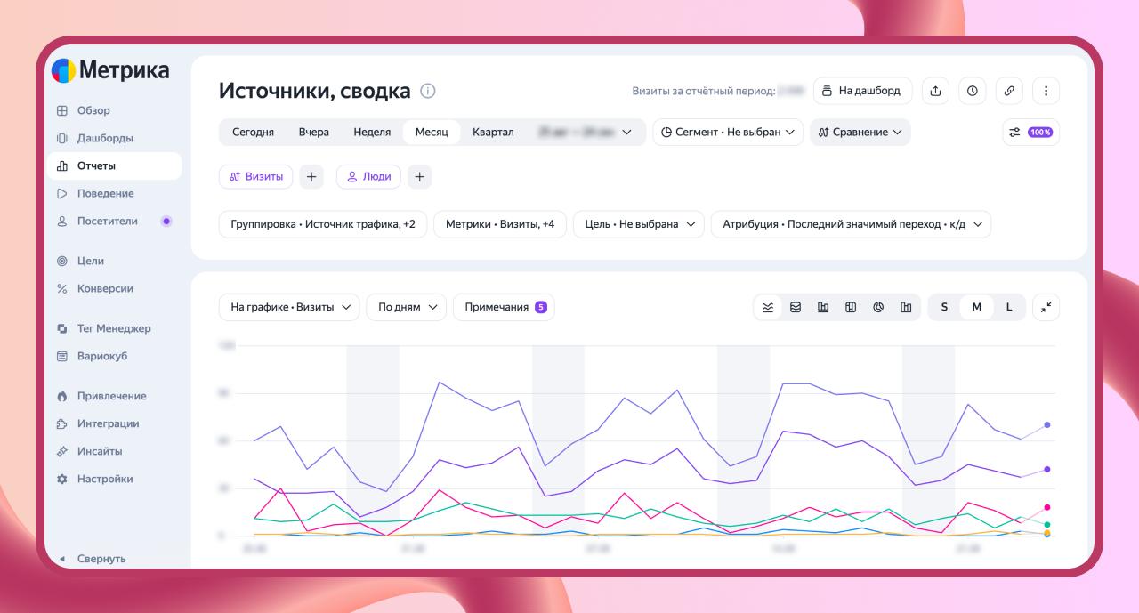The image size is (1139, 613).
Task: Select the Вчера period
Action: (314, 132)
